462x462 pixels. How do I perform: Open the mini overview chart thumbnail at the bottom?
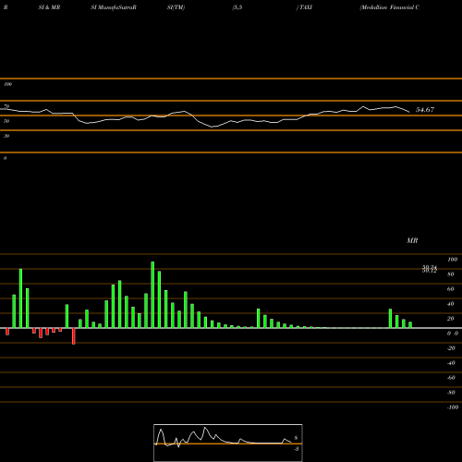[x=228, y=443]
